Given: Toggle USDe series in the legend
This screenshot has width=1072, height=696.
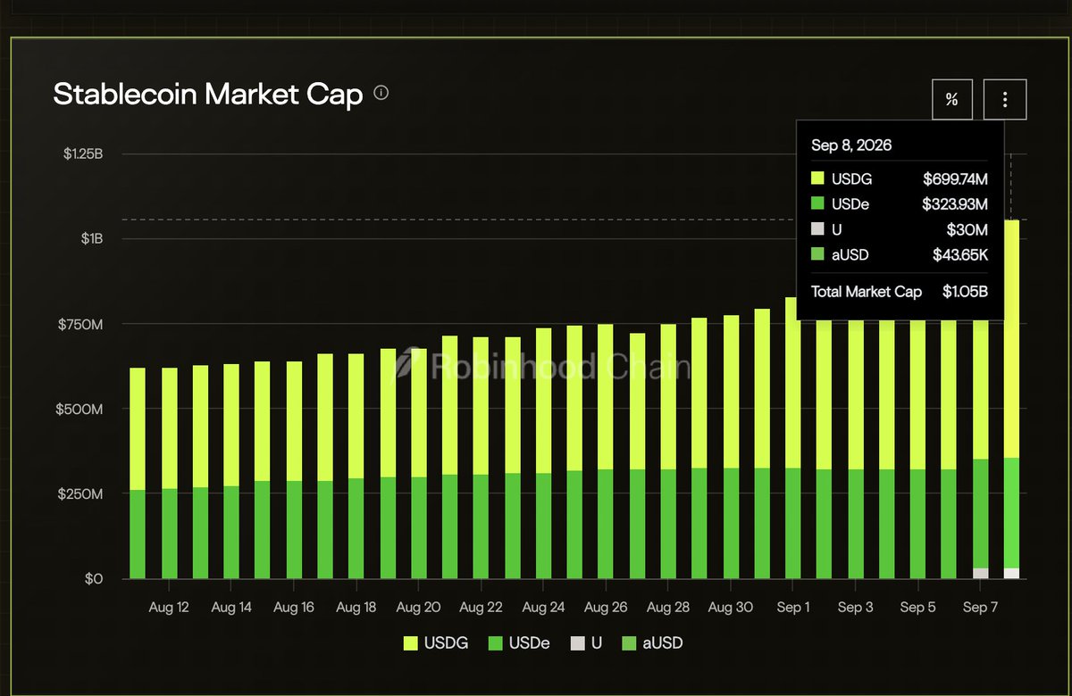Looking at the screenshot, I should coord(517,642).
